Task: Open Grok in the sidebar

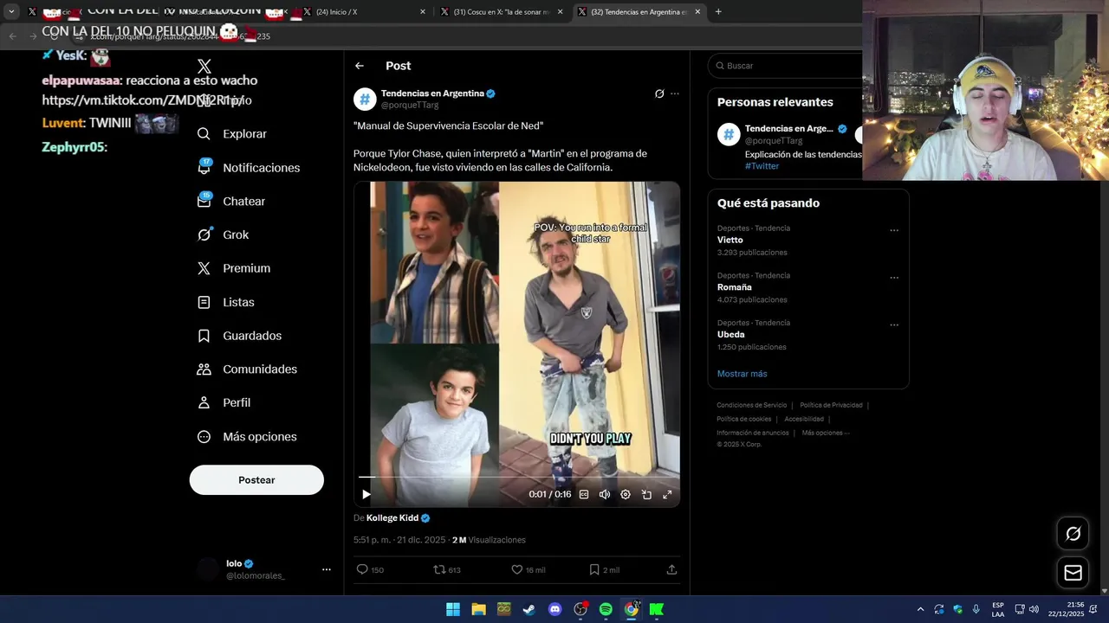Action: tap(224, 234)
